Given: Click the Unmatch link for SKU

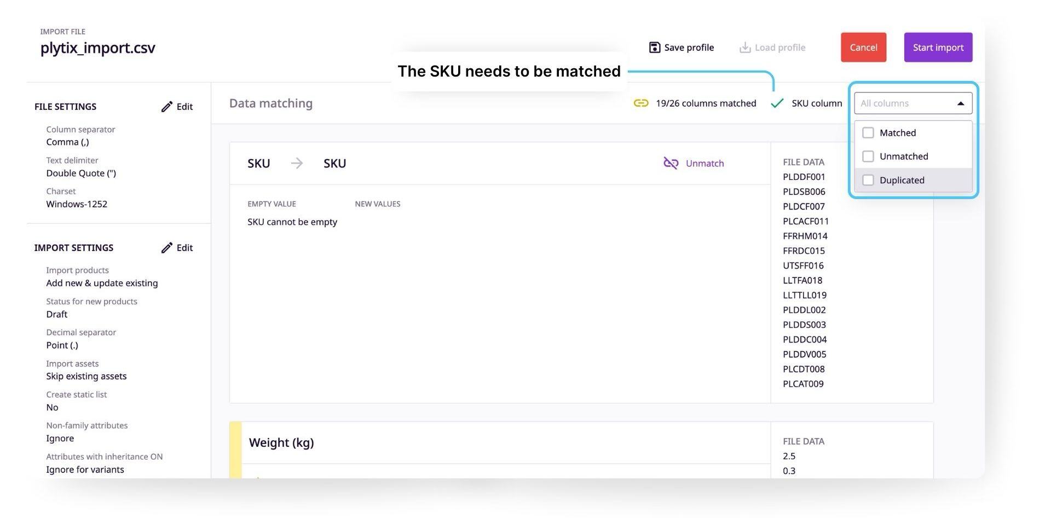Looking at the screenshot, I should [x=704, y=163].
